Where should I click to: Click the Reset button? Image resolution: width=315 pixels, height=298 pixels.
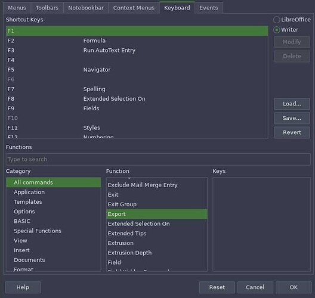pyautogui.click(x=217, y=287)
